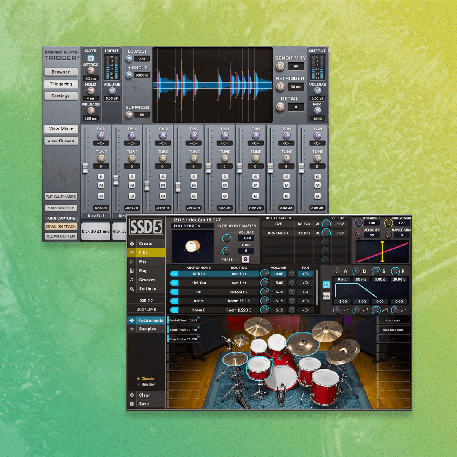Screen dimensions: 457x457
Task: Click the waveform icon beside Samples
Action: [132, 329]
